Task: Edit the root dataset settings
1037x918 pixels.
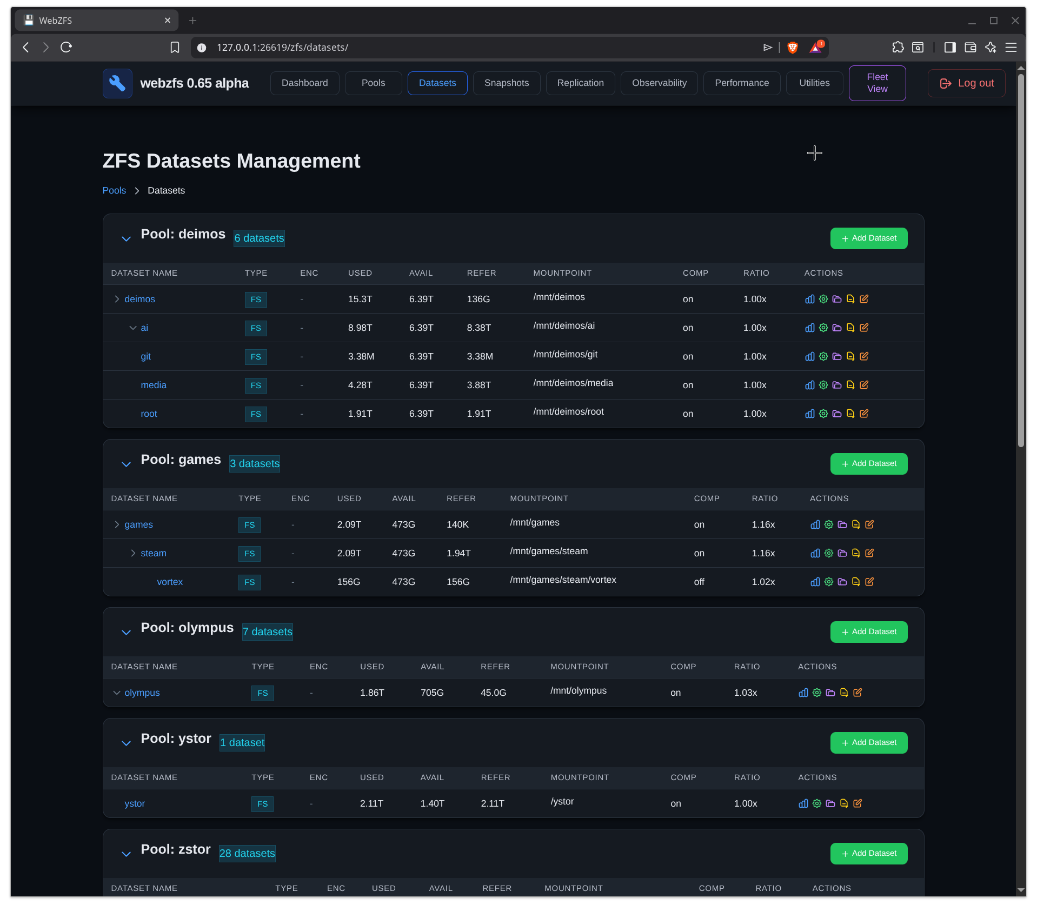Action: click(864, 414)
